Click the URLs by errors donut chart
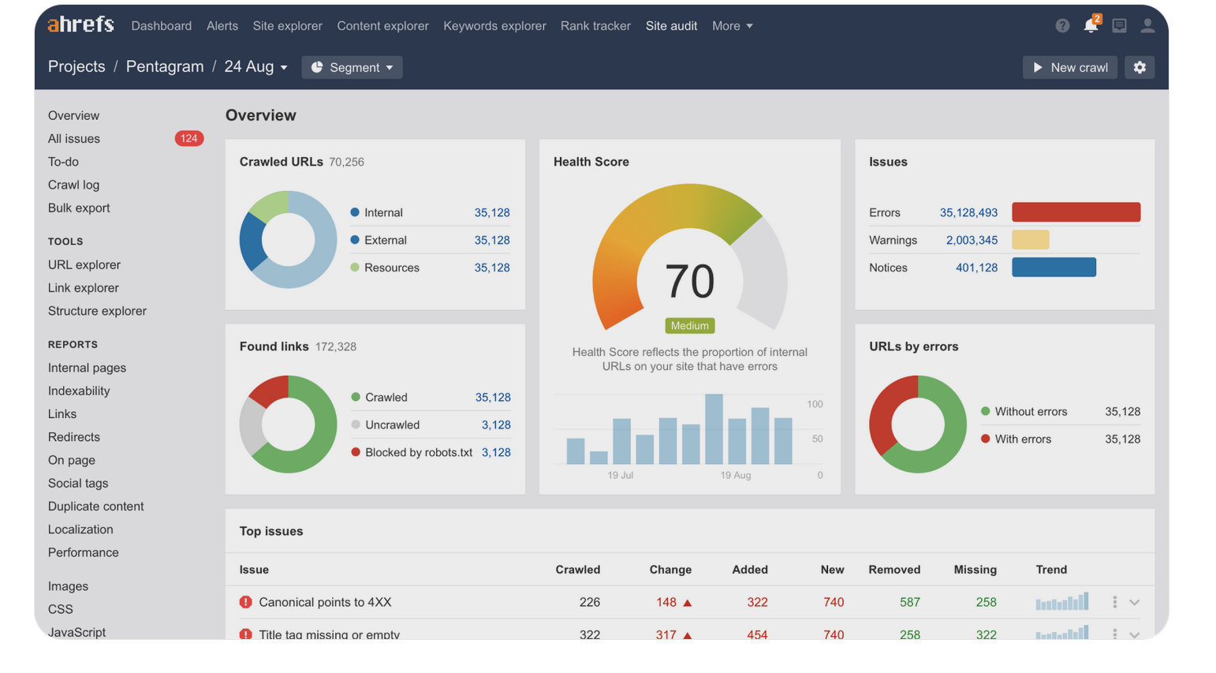The width and height of the screenshot is (1216, 673). coord(918,424)
